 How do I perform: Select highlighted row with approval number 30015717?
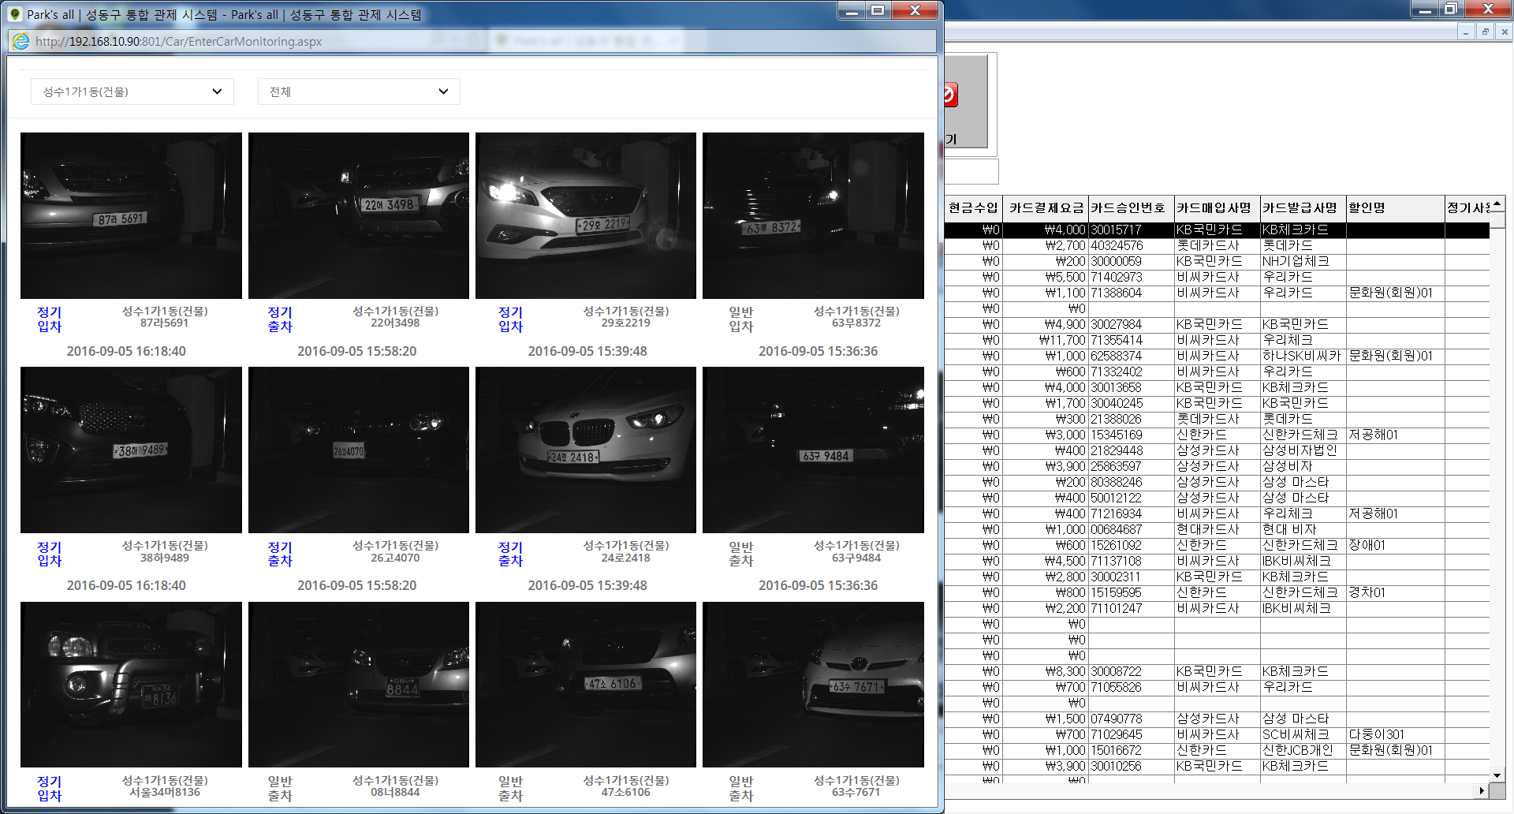point(1217,230)
